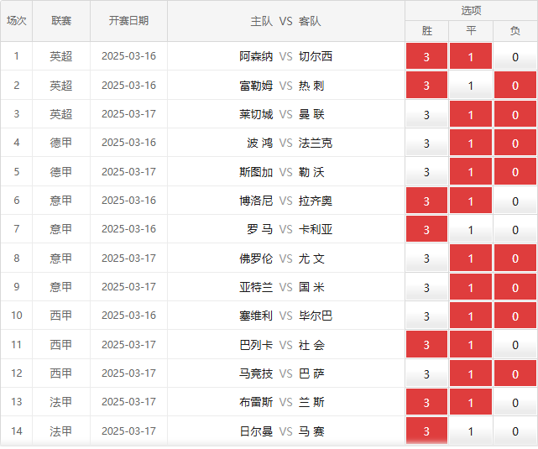Select loss option 0 for 博洛尼 VS 拉齐奥
This screenshot has width=538, height=449.
pyautogui.click(x=515, y=201)
